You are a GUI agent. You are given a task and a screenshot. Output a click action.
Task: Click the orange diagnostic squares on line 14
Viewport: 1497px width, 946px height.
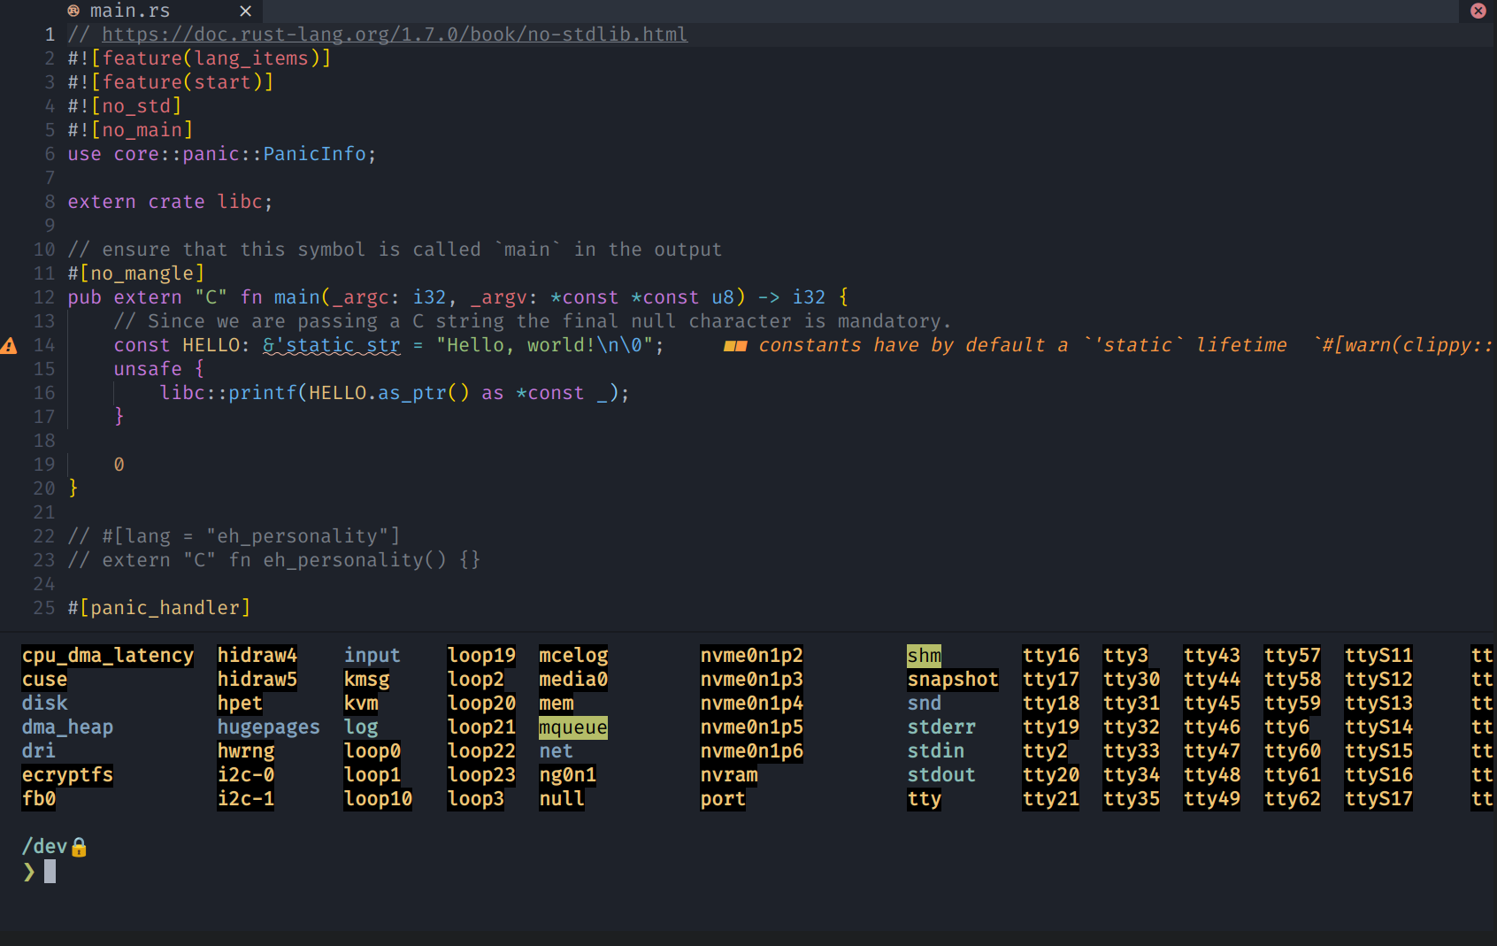(734, 345)
